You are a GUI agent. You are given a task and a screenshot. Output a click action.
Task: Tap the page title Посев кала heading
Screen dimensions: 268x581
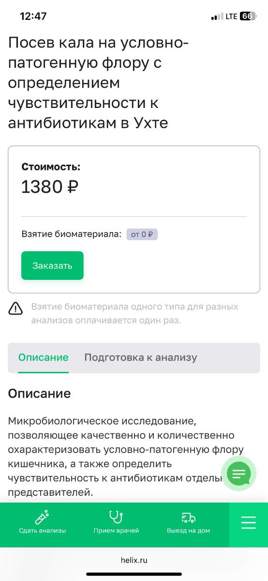click(98, 83)
